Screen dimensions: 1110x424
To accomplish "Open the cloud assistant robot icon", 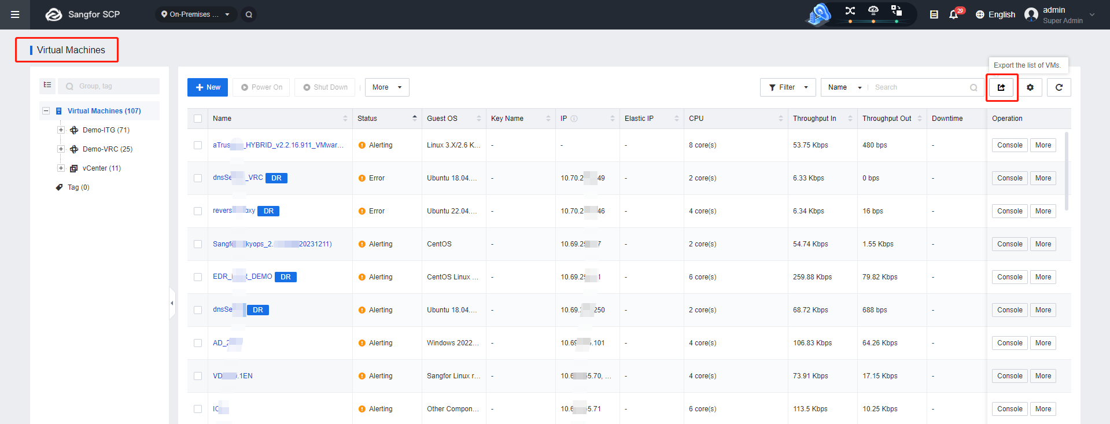I will [818, 14].
